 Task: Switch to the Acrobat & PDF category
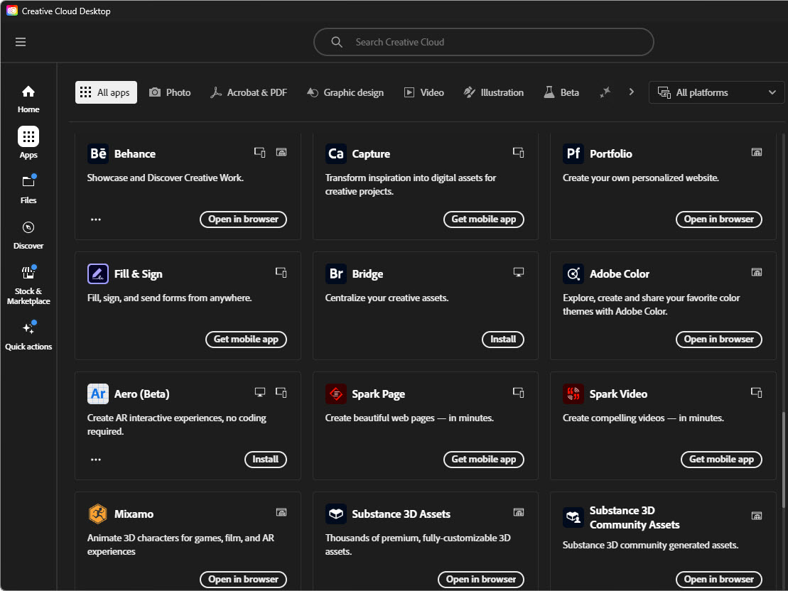point(249,92)
